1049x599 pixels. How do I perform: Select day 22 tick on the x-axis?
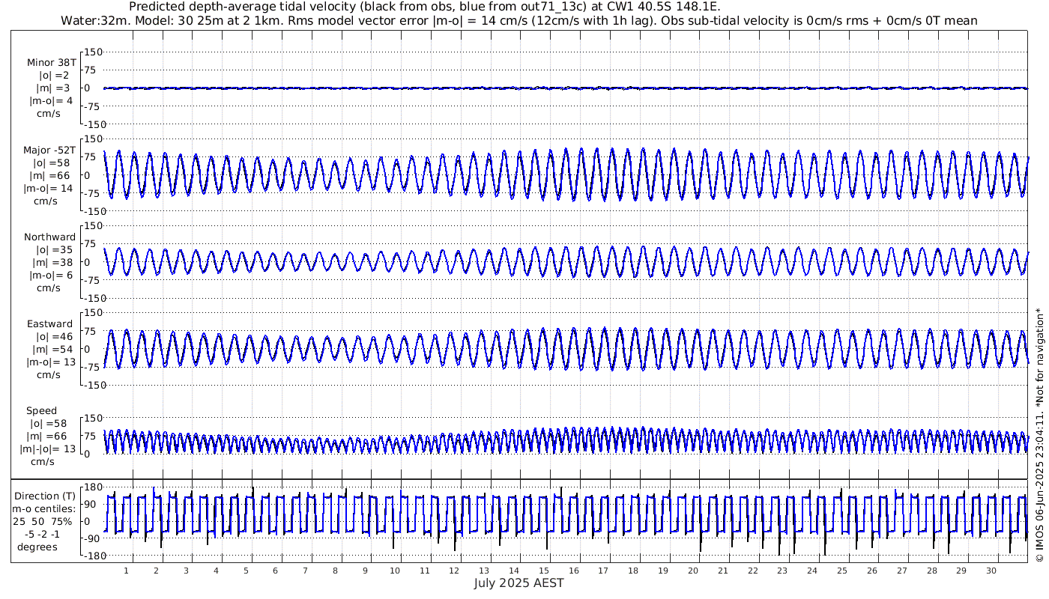tap(752, 571)
